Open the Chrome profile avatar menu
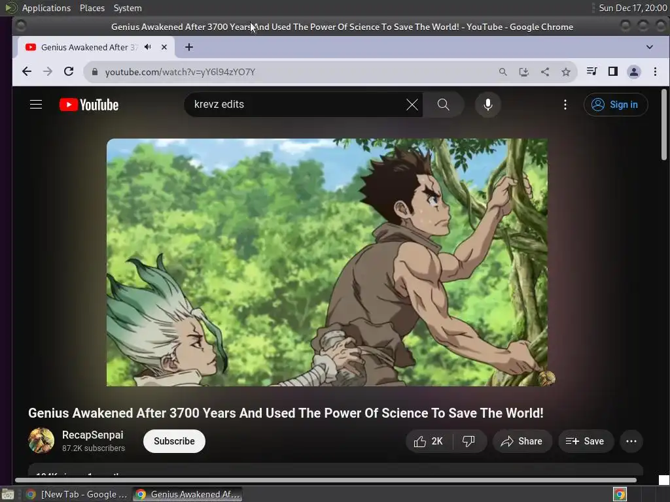 click(633, 72)
